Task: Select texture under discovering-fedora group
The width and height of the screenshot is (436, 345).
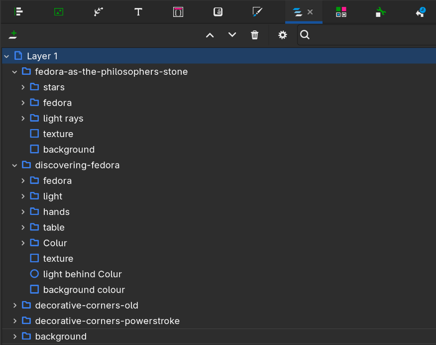Action: coord(58,259)
